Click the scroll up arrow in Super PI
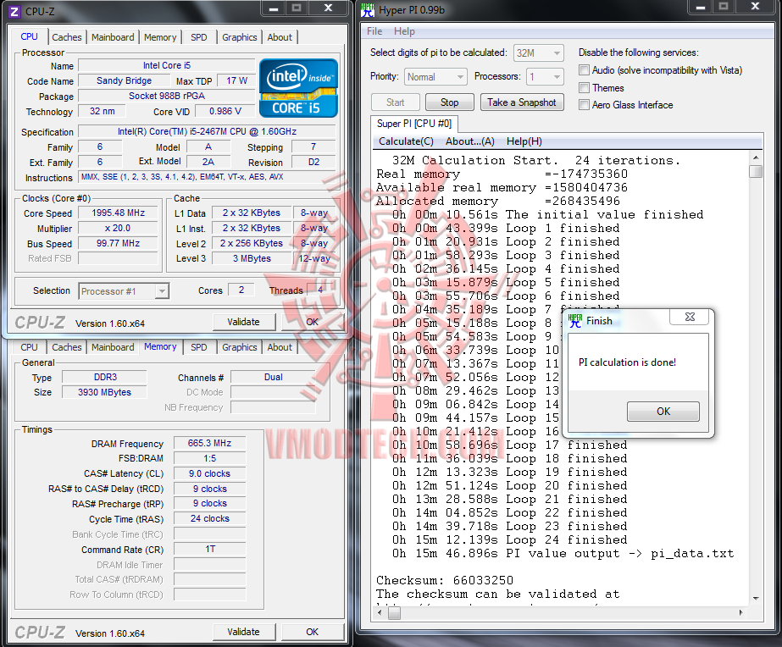 click(756, 158)
